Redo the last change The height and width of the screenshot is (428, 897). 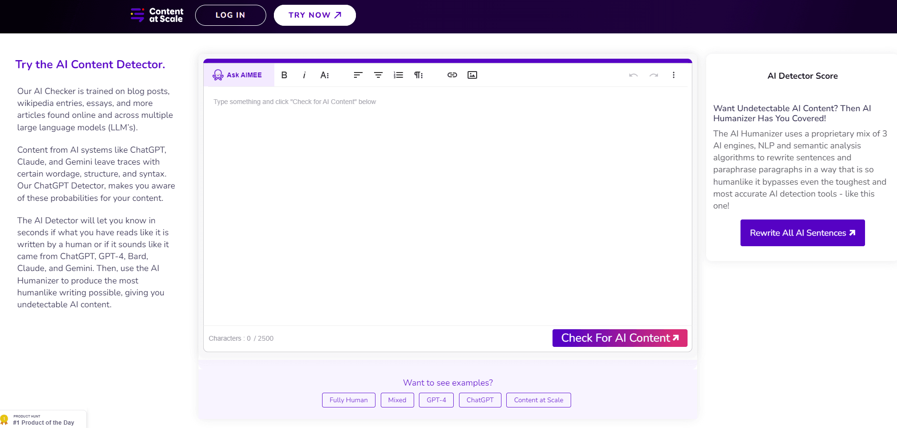[653, 75]
